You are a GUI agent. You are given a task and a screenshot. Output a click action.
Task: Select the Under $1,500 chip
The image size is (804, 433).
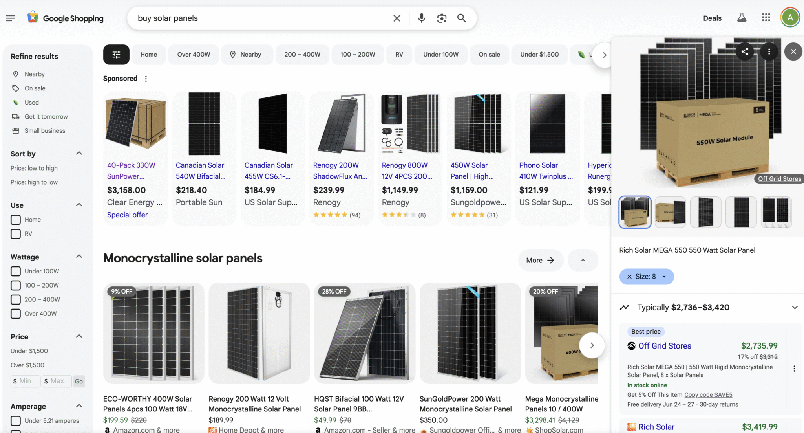(x=539, y=55)
